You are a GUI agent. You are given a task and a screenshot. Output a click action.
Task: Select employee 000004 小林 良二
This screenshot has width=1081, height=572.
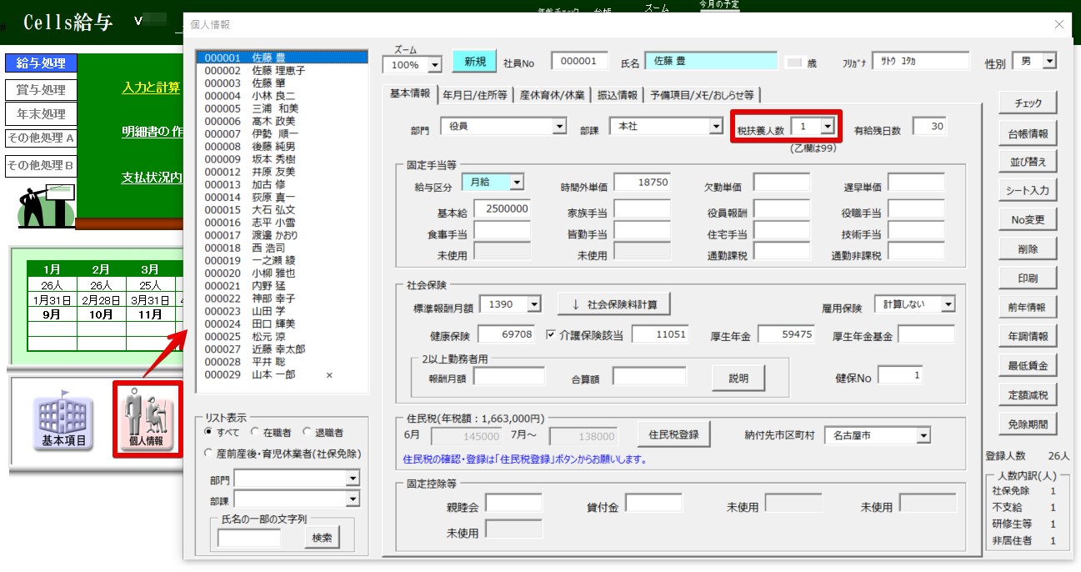click(x=283, y=96)
